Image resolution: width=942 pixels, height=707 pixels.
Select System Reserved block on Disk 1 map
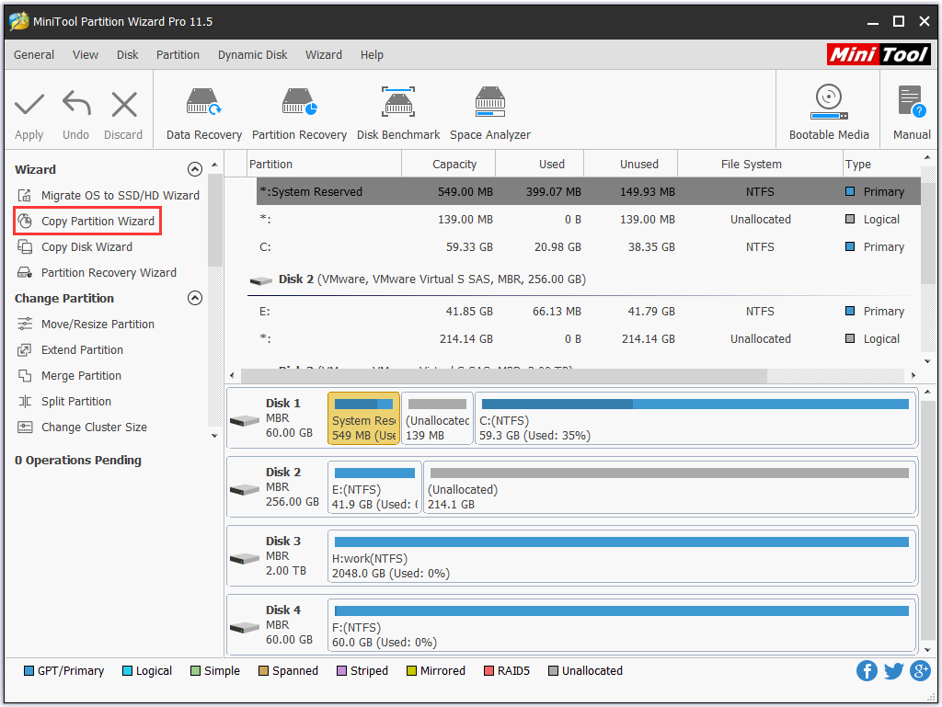pos(363,418)
